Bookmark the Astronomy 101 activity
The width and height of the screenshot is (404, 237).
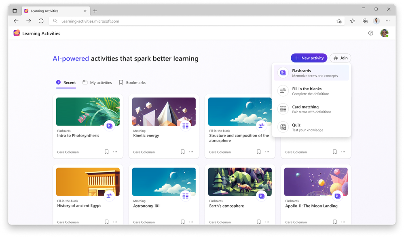point(182,222)
